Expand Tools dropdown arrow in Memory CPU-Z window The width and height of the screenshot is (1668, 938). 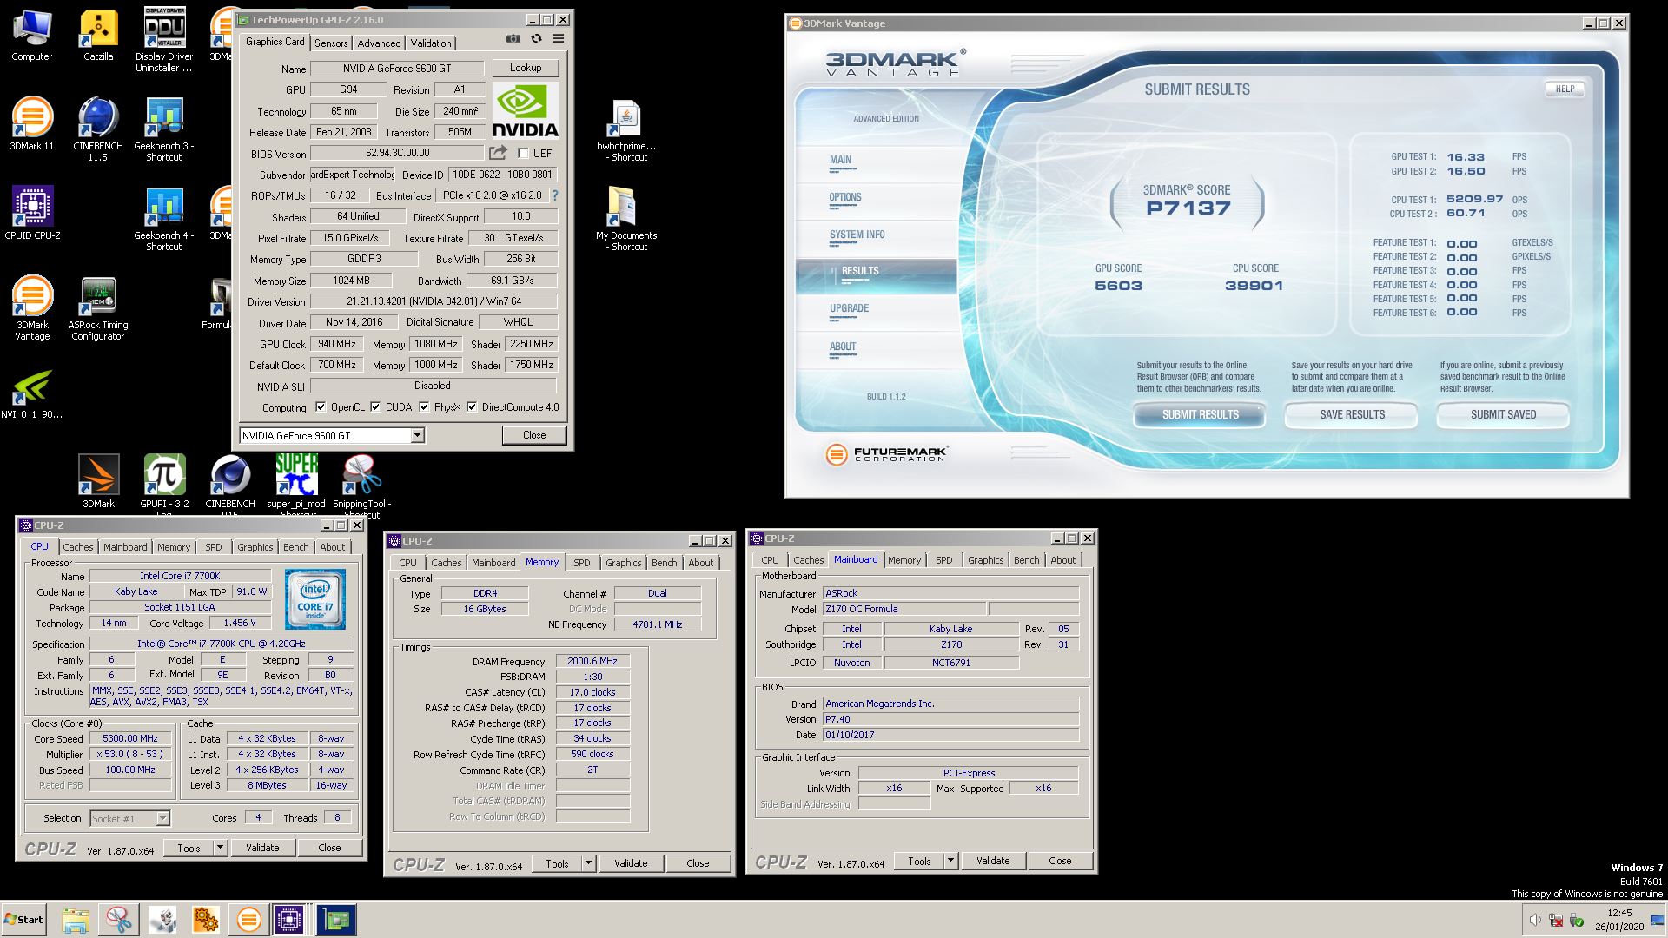pos(588,863)
